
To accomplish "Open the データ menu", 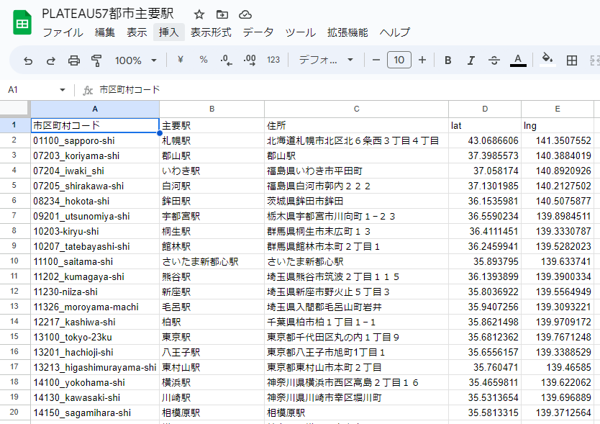I will (257, 32).
